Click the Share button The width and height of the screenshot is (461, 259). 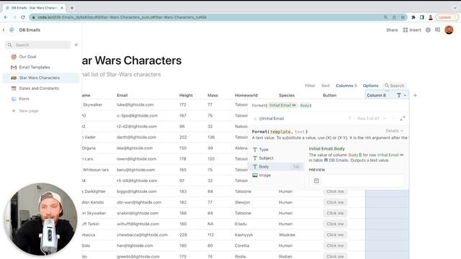pos(392,30)
